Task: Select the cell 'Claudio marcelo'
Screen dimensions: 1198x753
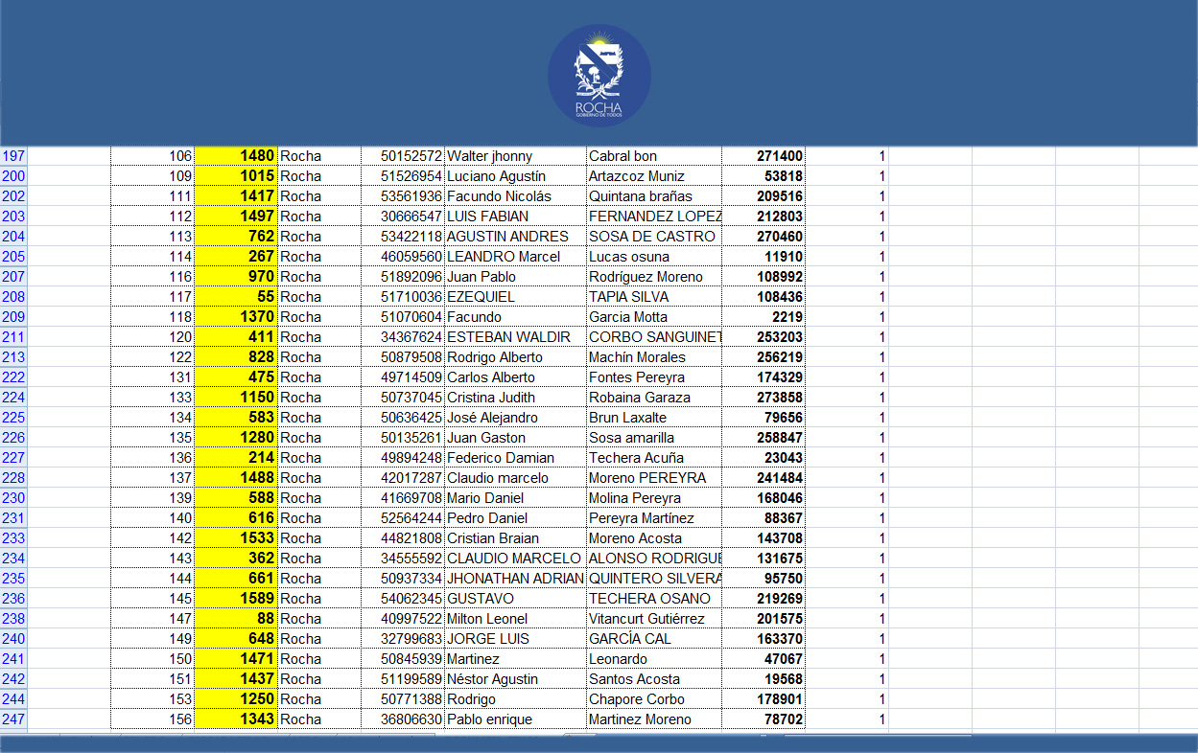Action: click(x=516, y=478)
